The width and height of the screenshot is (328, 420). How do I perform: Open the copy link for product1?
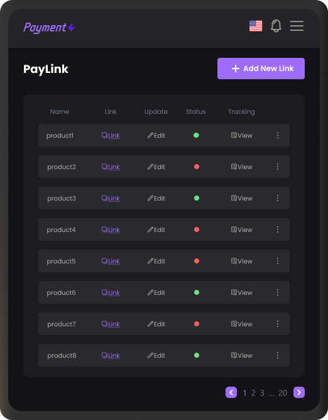tap(111, 135)
